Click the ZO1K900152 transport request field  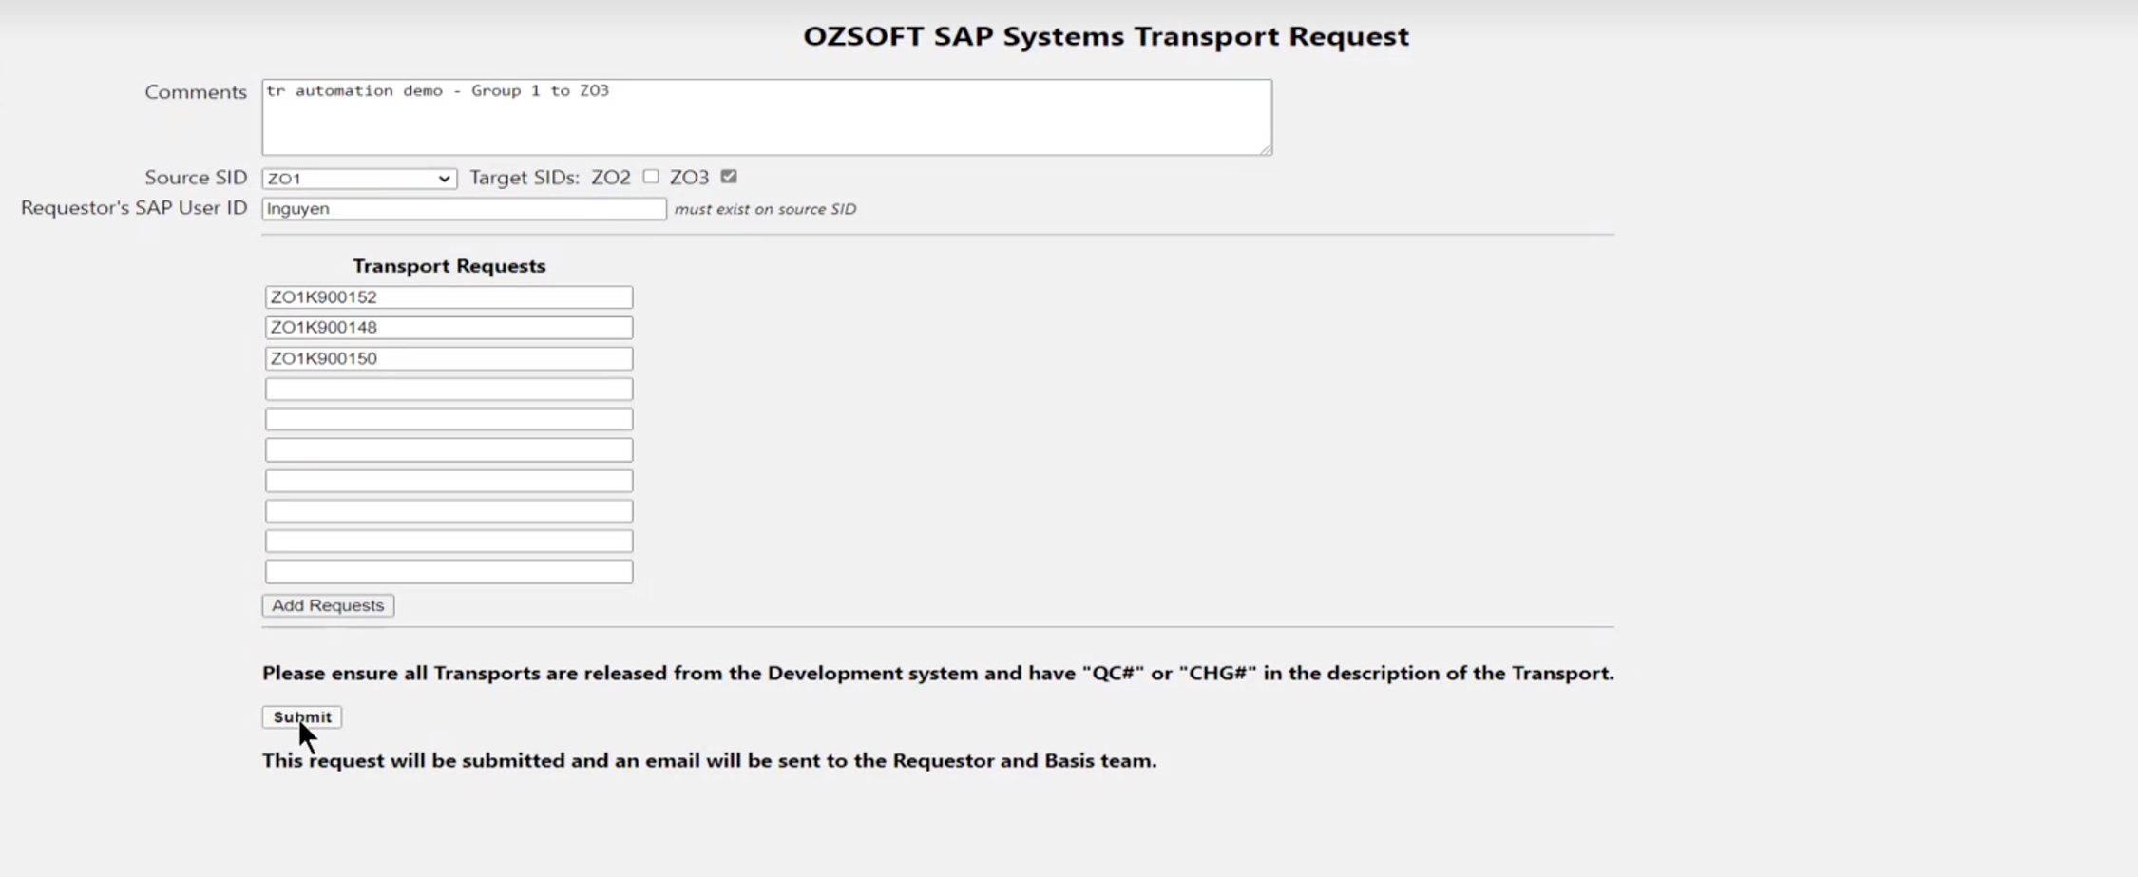tap(449, 296)
